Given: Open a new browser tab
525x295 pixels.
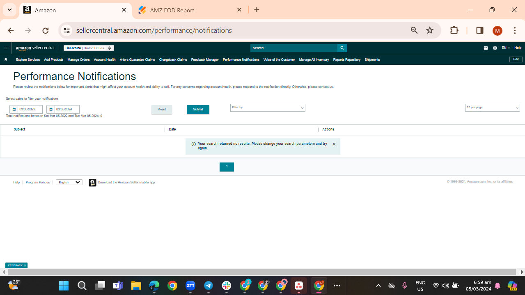Looking at the screenshot, I should pyautogui.click(x=257, y=10).
